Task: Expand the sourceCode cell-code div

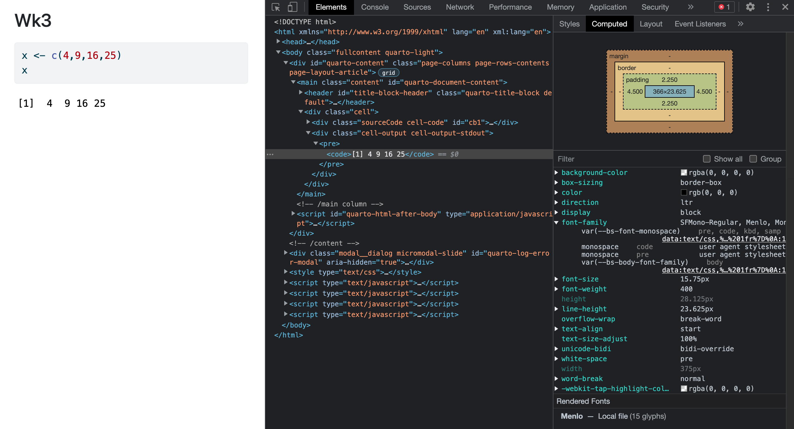Action: pyautogui.click(x=308, y=122)
